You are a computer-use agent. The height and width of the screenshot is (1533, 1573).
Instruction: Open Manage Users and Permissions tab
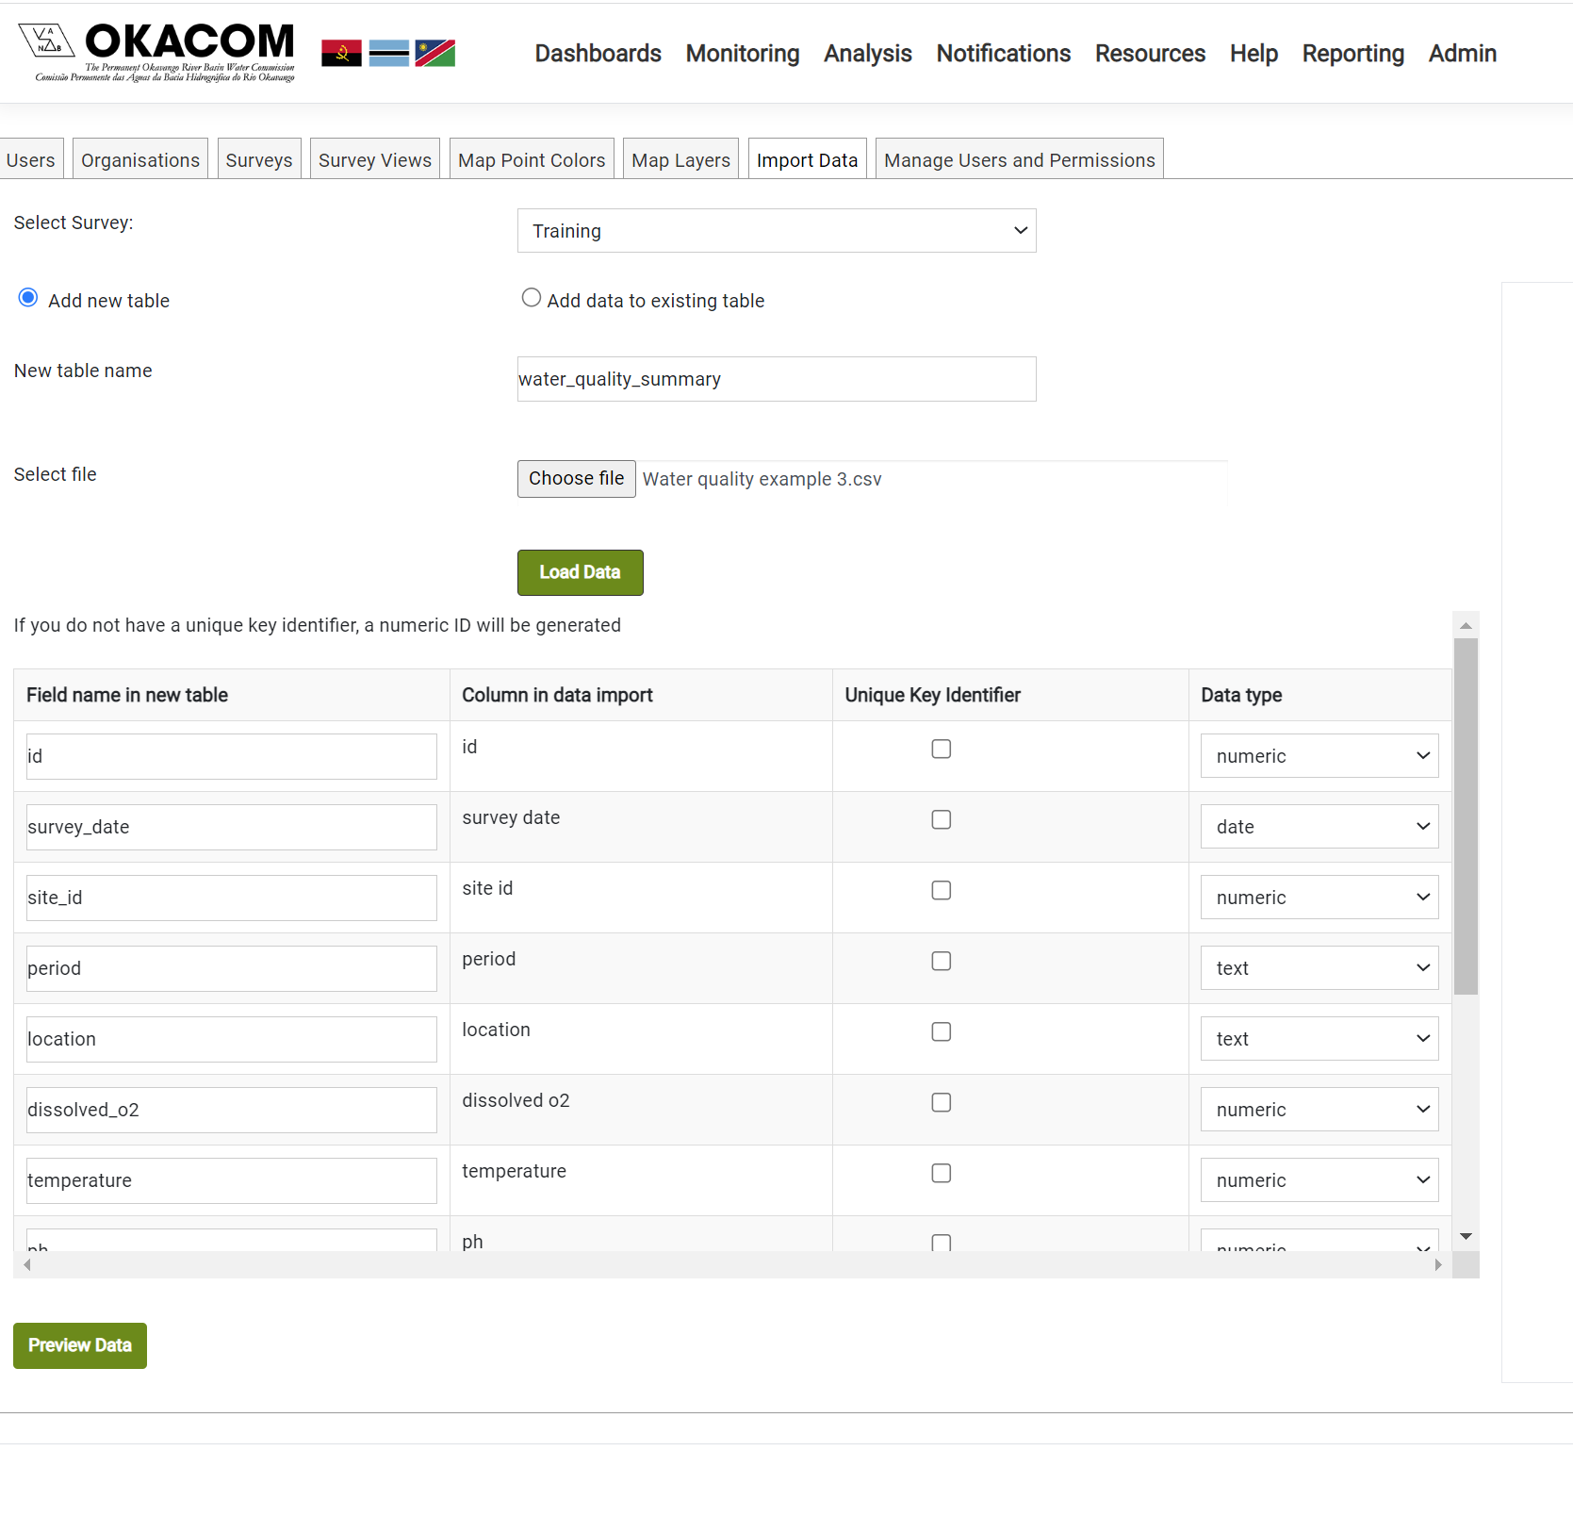coord(1019,159)
